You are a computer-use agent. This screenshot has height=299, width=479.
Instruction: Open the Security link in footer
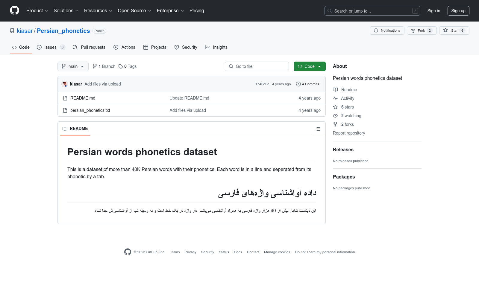point(207,252)
